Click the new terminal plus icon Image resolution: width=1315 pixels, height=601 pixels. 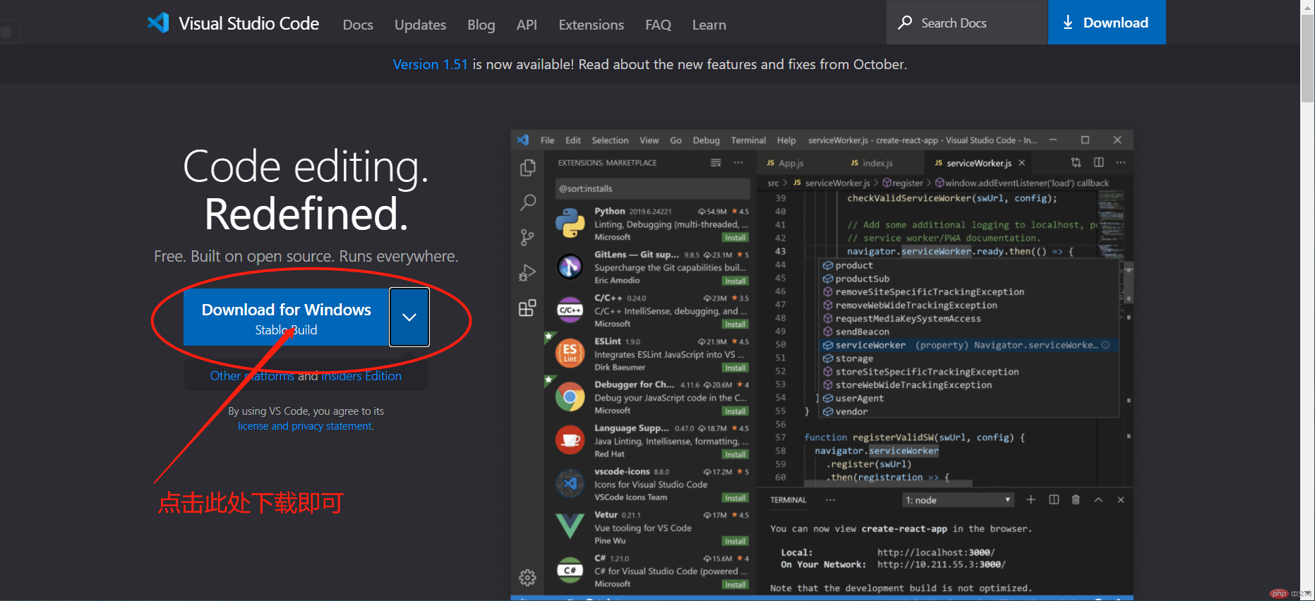tap(1031, 499)
